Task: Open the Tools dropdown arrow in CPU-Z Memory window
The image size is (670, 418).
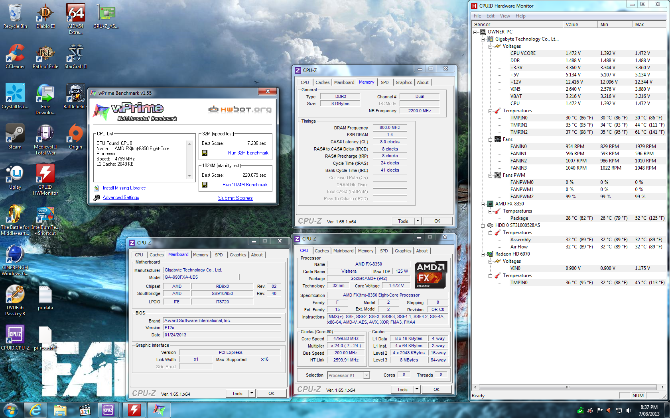Action: (418, 221)
